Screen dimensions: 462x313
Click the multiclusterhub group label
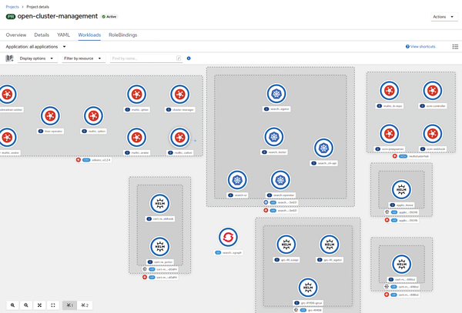click(x=411, y=156)
